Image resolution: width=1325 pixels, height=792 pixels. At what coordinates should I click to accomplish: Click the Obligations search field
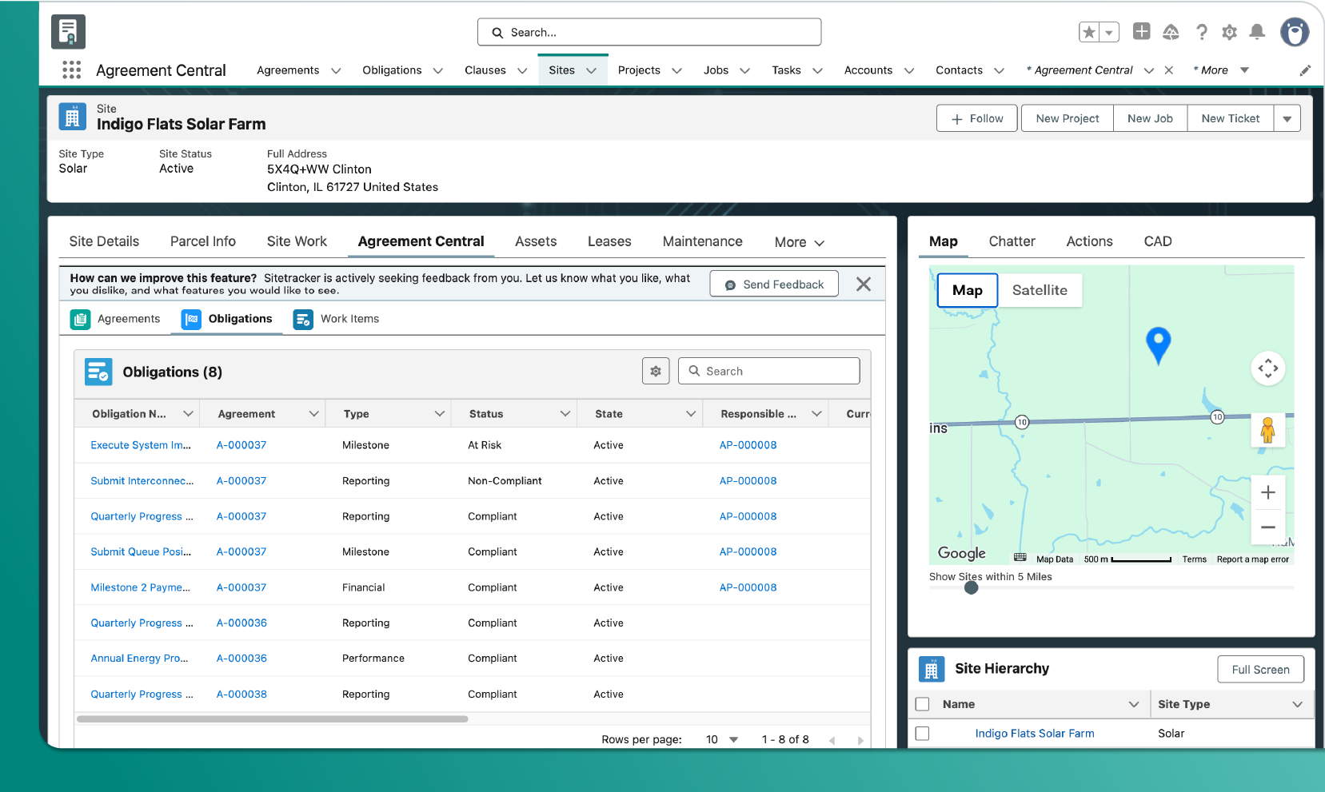769,371
